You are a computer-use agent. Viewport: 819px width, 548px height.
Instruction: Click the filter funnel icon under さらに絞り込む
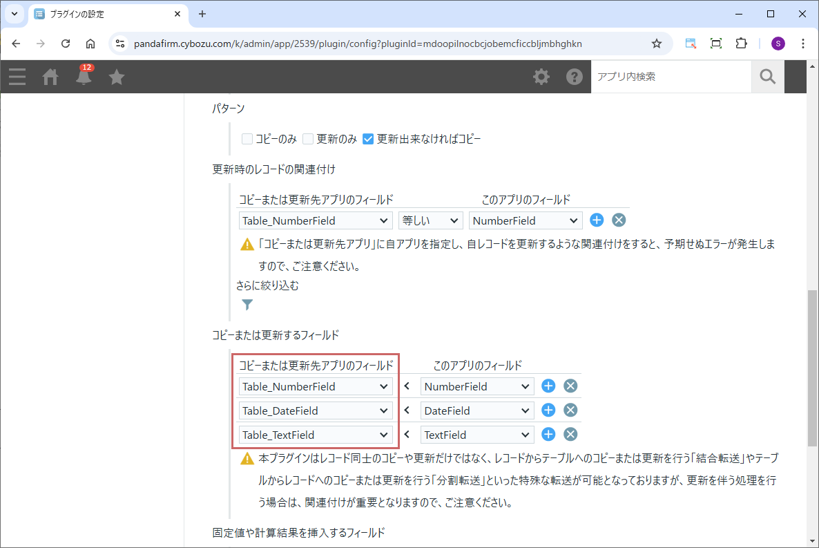247,304
